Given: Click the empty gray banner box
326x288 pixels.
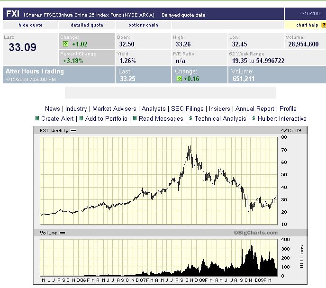Looking at the screenshot, I should (170, 93).
